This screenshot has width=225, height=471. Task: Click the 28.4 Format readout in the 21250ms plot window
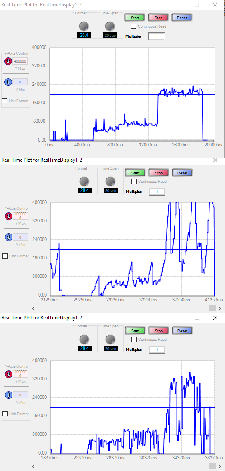point(84,190)
